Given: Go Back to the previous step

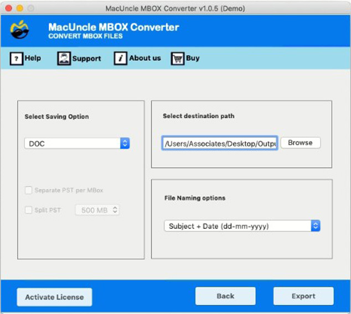Looking at the screenshot, I should coord(225,296).
